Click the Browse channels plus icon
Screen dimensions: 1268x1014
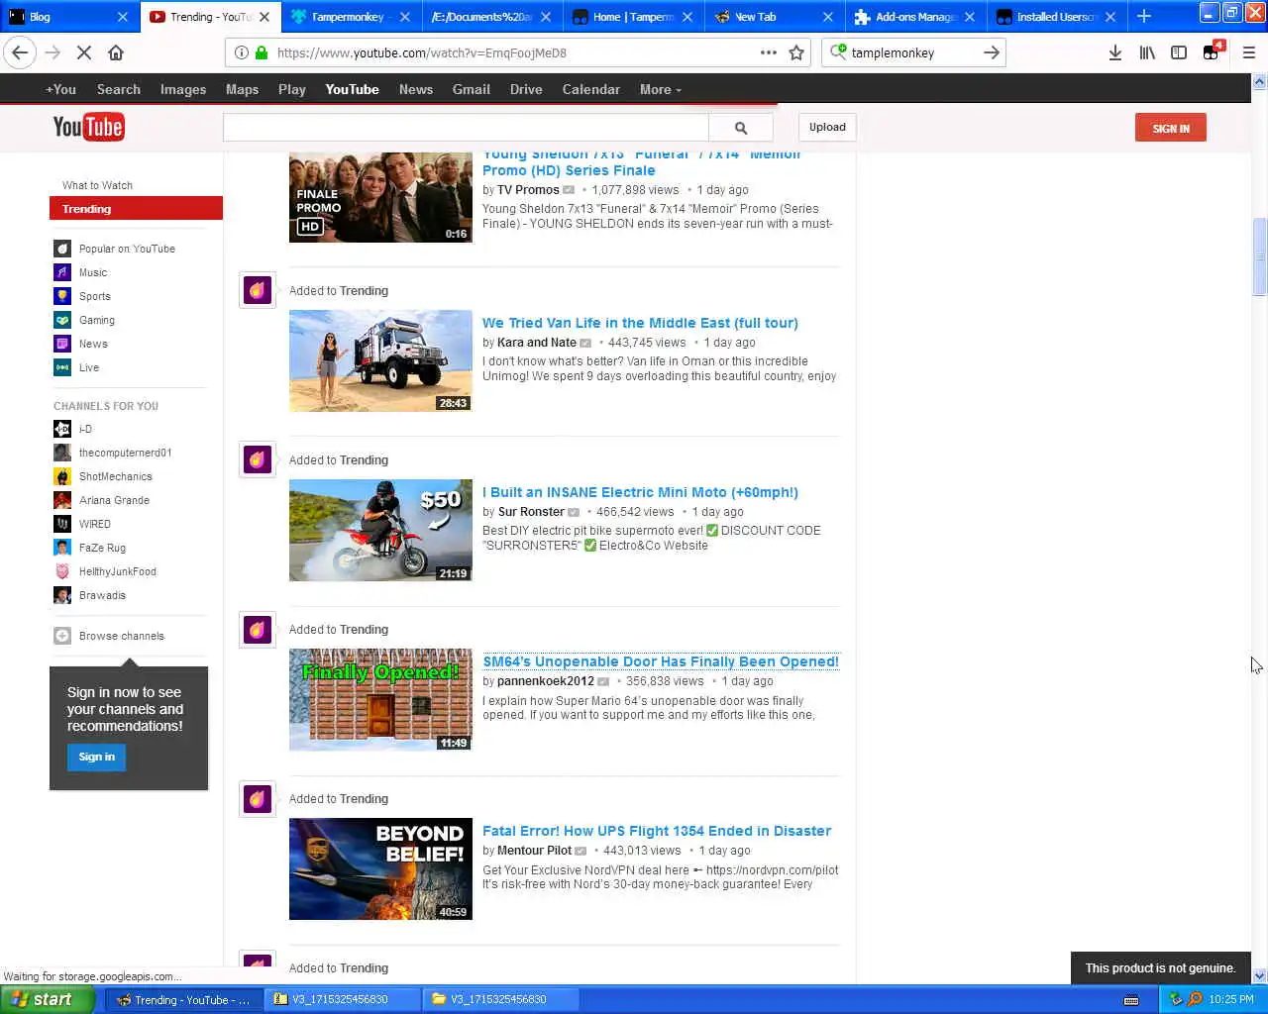pos(62,636)
